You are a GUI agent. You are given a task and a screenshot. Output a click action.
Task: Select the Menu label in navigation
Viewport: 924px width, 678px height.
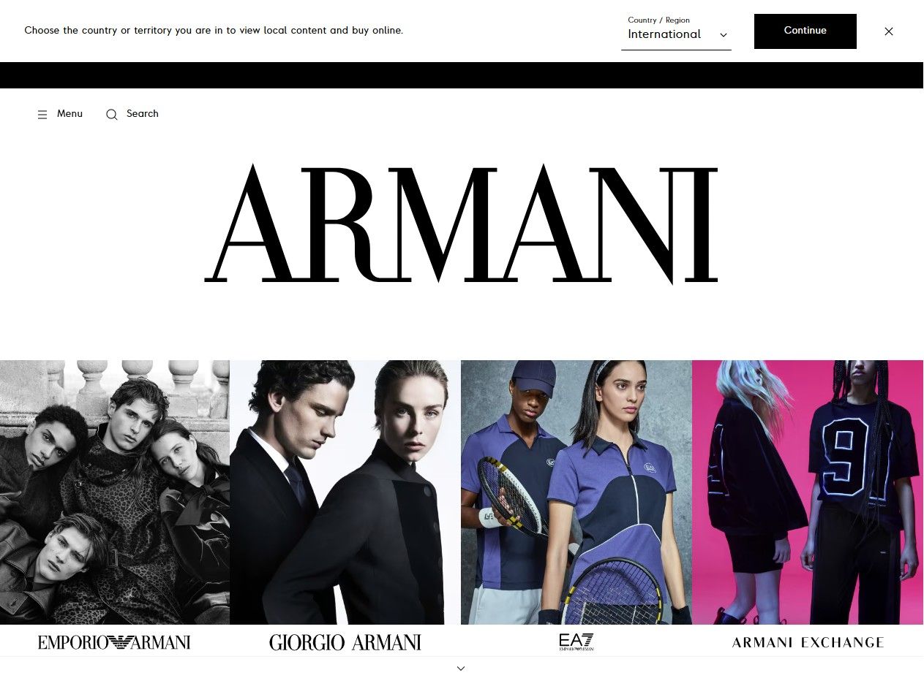pos(70,114)
